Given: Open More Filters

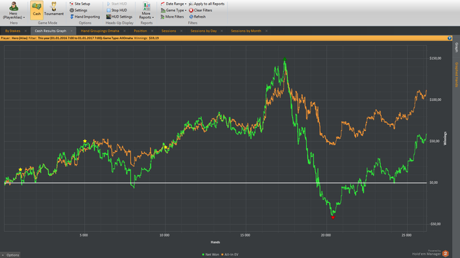Looking at the screenshot, I should [x=172, y=16].
